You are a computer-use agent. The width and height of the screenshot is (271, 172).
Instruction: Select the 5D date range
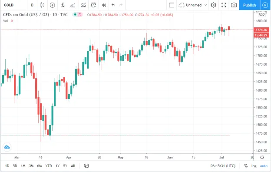coord(15,166)
